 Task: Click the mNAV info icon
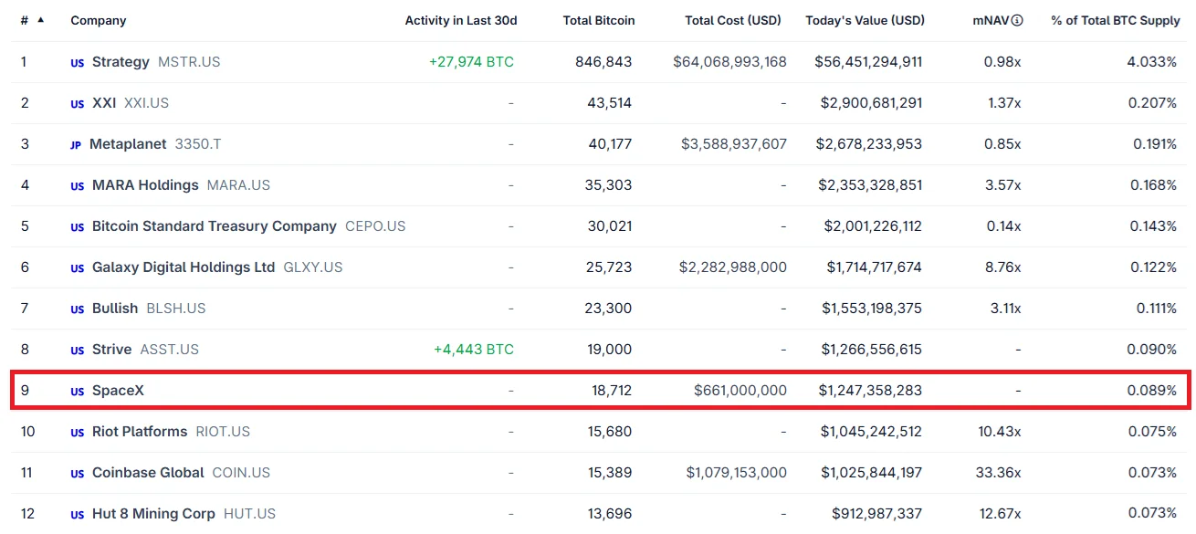pyautogui.click(x=1017, y=20)
